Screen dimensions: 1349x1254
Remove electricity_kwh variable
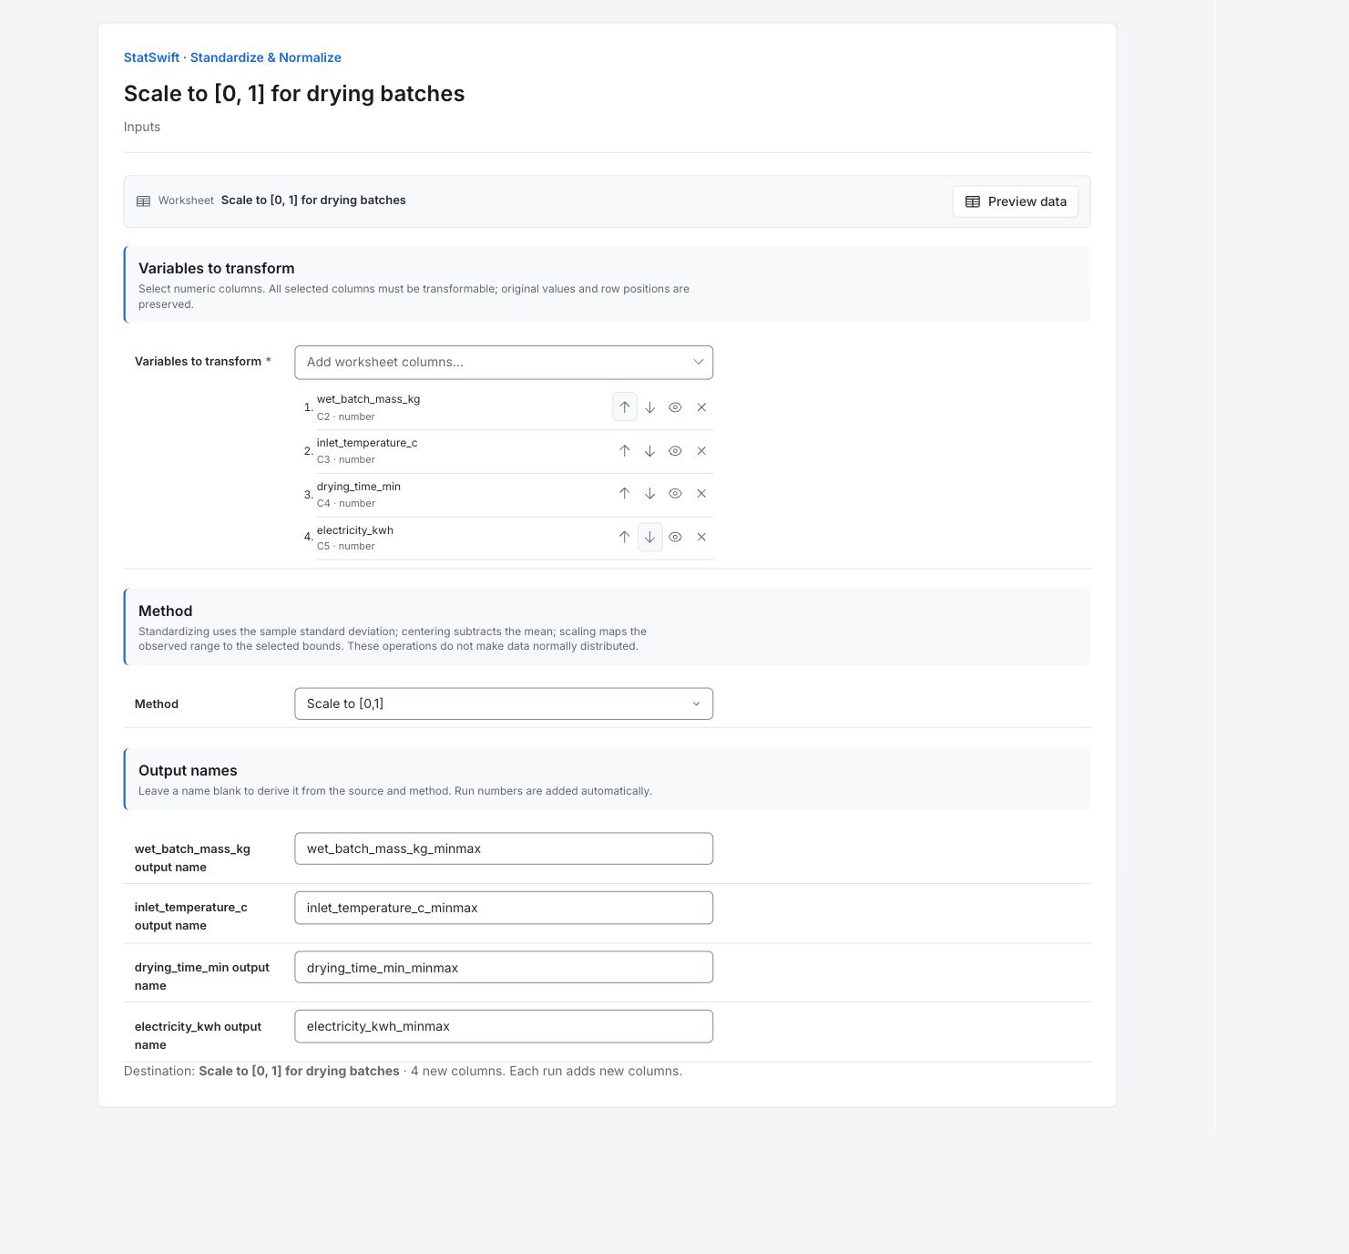click(701, 537)
